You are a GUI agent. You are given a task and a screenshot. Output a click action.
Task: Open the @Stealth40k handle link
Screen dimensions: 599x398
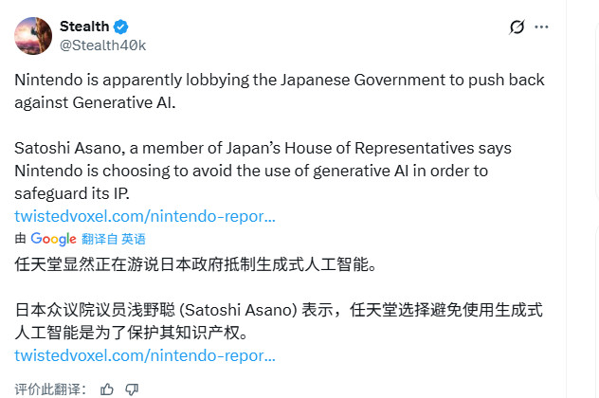103,45
